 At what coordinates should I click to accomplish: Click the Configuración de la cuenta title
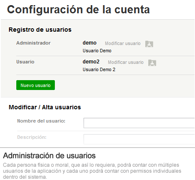pyautogui.click(x=78, y=10)
